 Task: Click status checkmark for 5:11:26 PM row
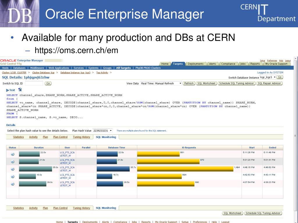pos(13,154)
